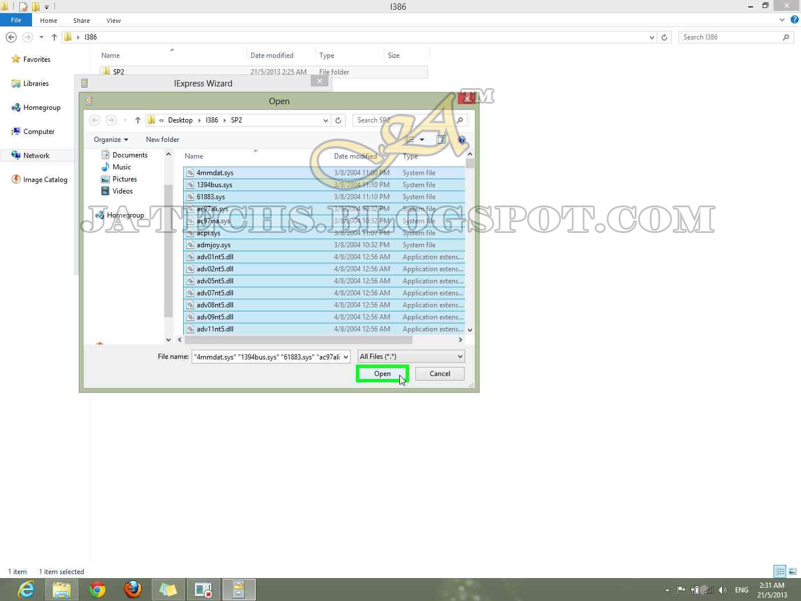The height and width of the screenshot is (601, 801).
Task: Click Date modified column header to sort
Action: point(355,156)
